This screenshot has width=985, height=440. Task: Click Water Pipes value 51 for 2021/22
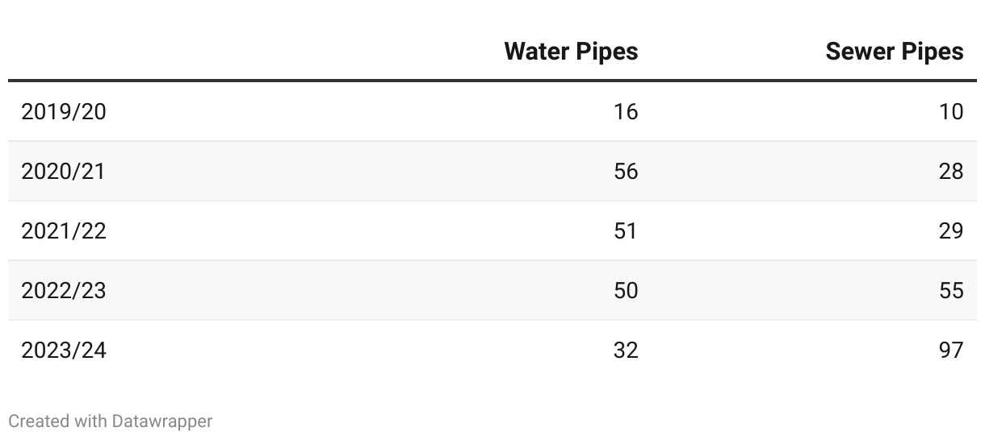tap(626, 230)
